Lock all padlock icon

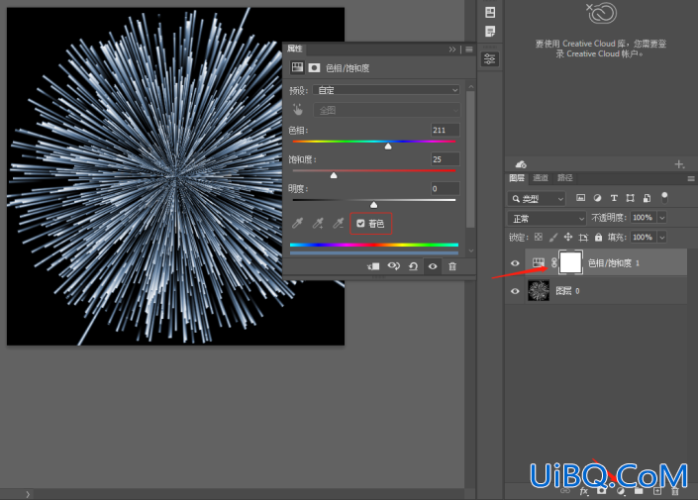pyautogui.click(x=598, y=238)
